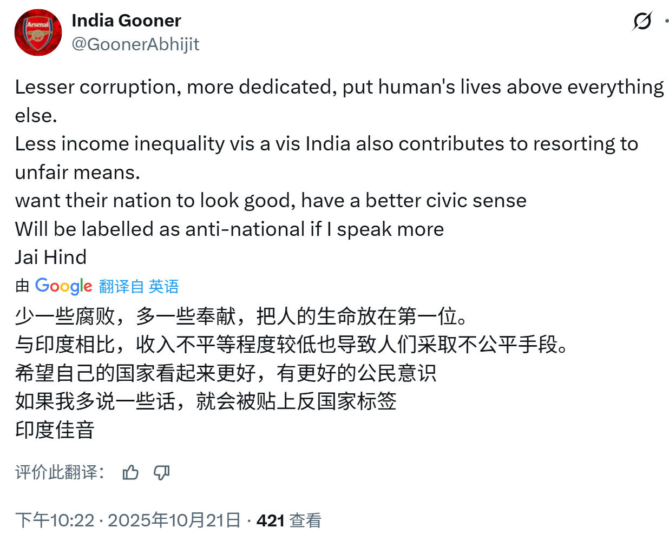This screenshot has width=669, height=541.
Task: Click the 'Will be labelled as anti-national' line
Action: (229, 229)
